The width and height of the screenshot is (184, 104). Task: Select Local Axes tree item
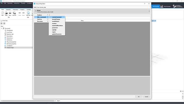click(9, 32)
